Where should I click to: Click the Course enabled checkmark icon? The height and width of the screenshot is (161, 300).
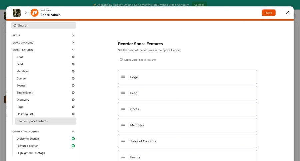click(73, 78)
